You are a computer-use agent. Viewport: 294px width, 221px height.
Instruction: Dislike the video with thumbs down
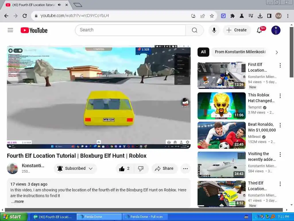(x=141, y=169)
